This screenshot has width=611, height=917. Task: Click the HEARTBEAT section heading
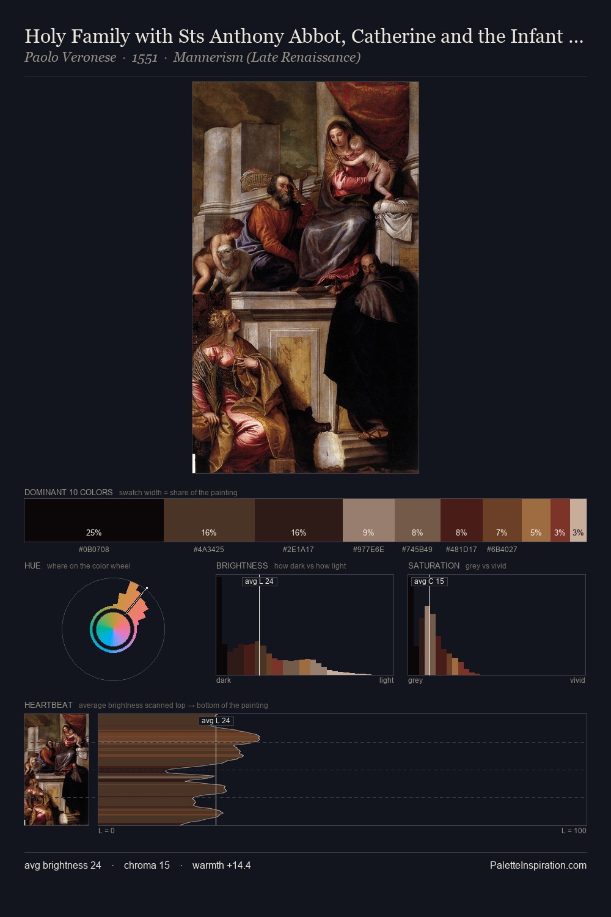48,705
